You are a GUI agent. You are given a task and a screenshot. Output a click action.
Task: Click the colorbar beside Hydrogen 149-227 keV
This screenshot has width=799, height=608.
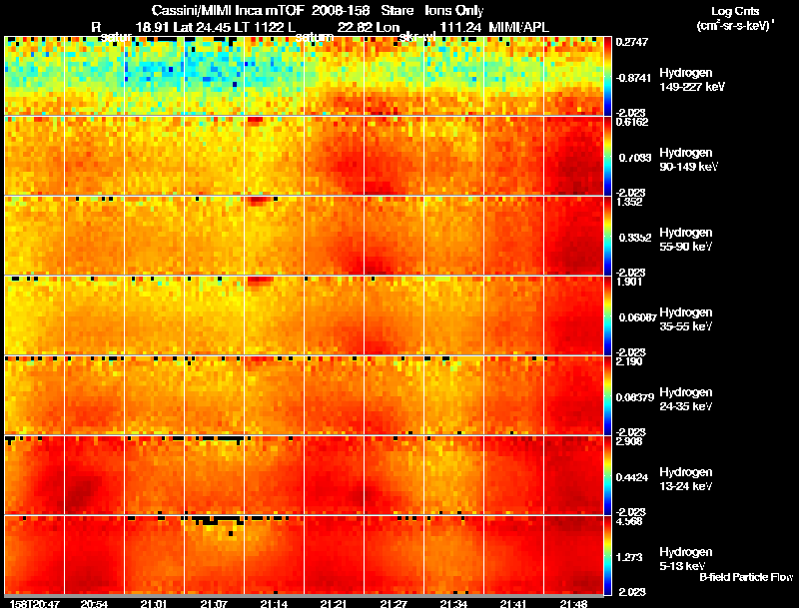click(x=607, y=76)
